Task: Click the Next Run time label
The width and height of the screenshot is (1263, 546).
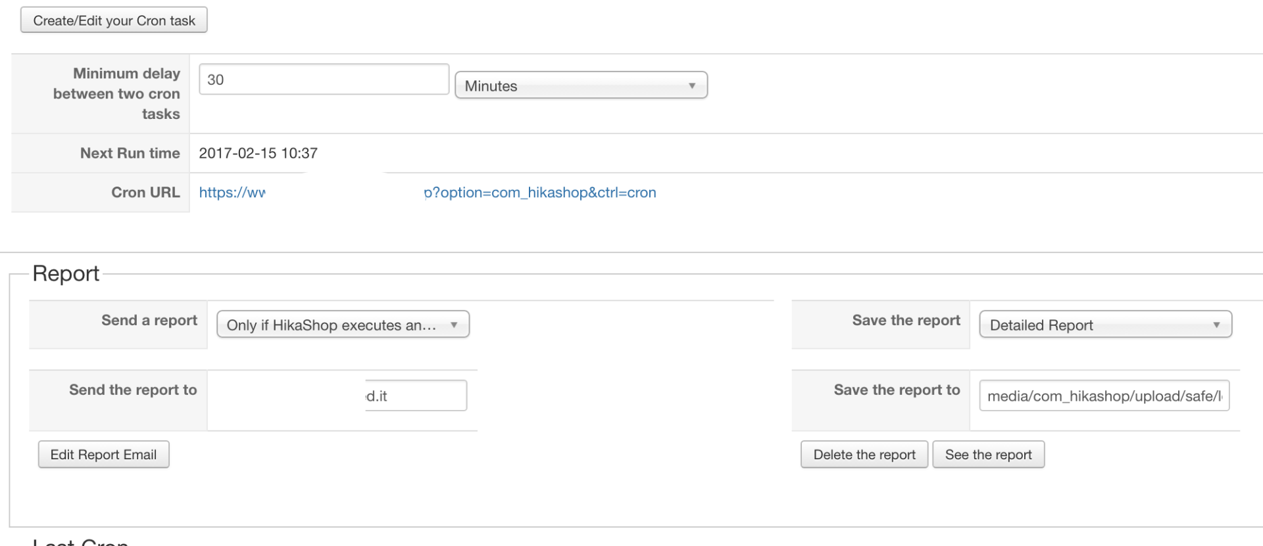Action: point(130,153)
